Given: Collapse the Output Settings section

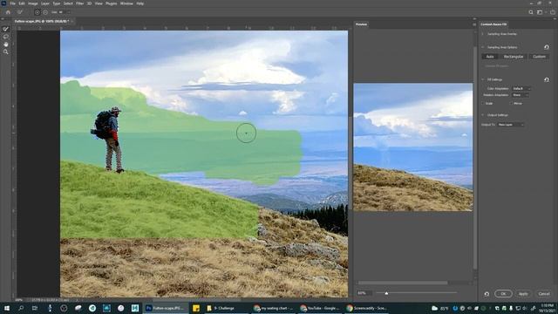Looking at the screenshot, I should coord(483,115).
